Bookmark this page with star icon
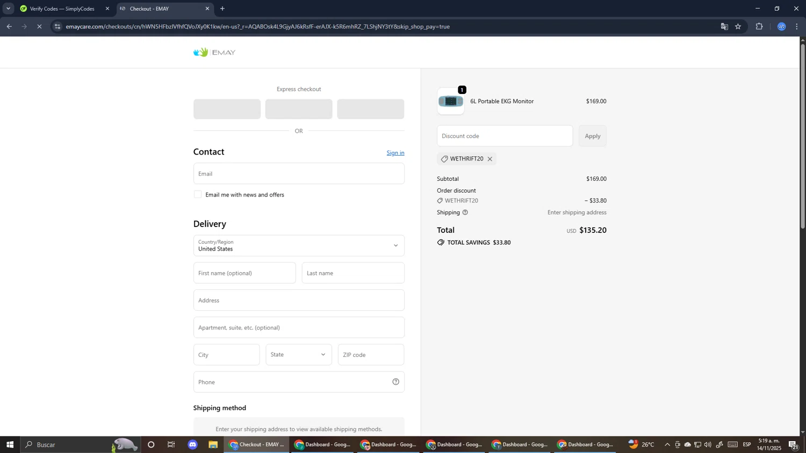Screen dimensions: 806x453 738,26
